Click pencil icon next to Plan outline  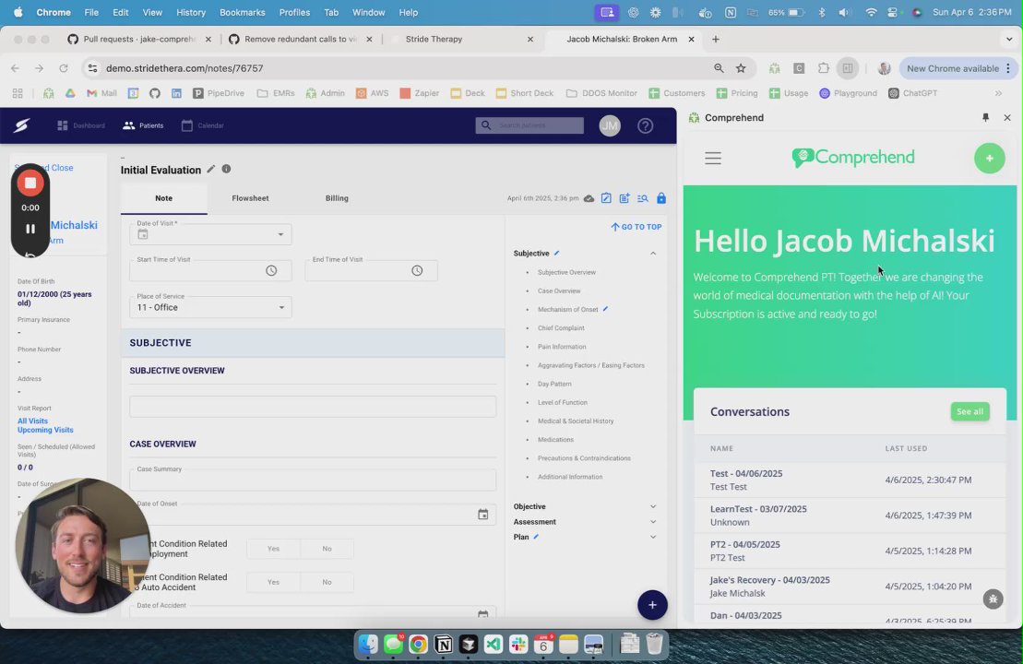coord(536,537)
